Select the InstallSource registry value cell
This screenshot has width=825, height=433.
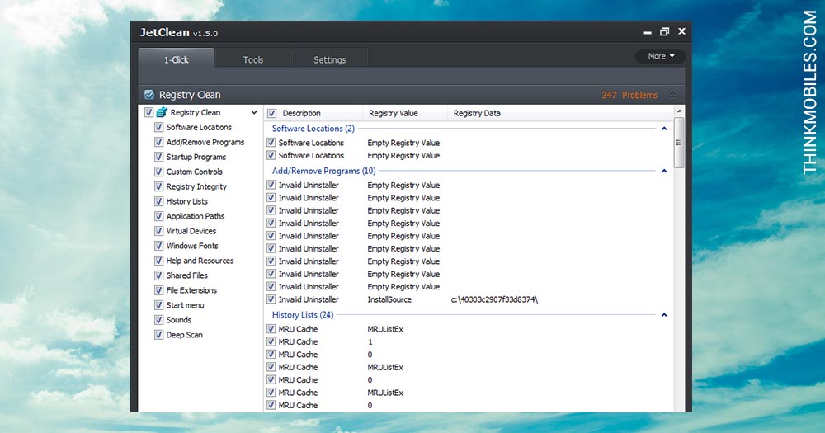click(x=389, y=299)
